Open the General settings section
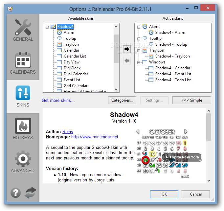This screenshot has height=211, width=224. pos(23,30)
